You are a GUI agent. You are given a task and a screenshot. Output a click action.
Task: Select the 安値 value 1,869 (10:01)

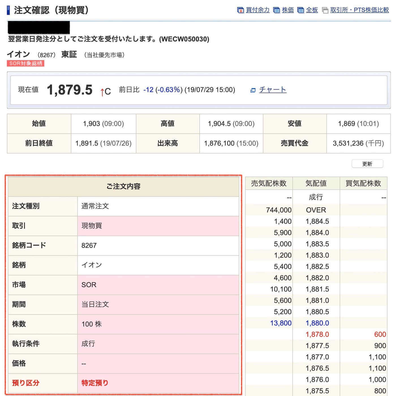tap(358, 124)
